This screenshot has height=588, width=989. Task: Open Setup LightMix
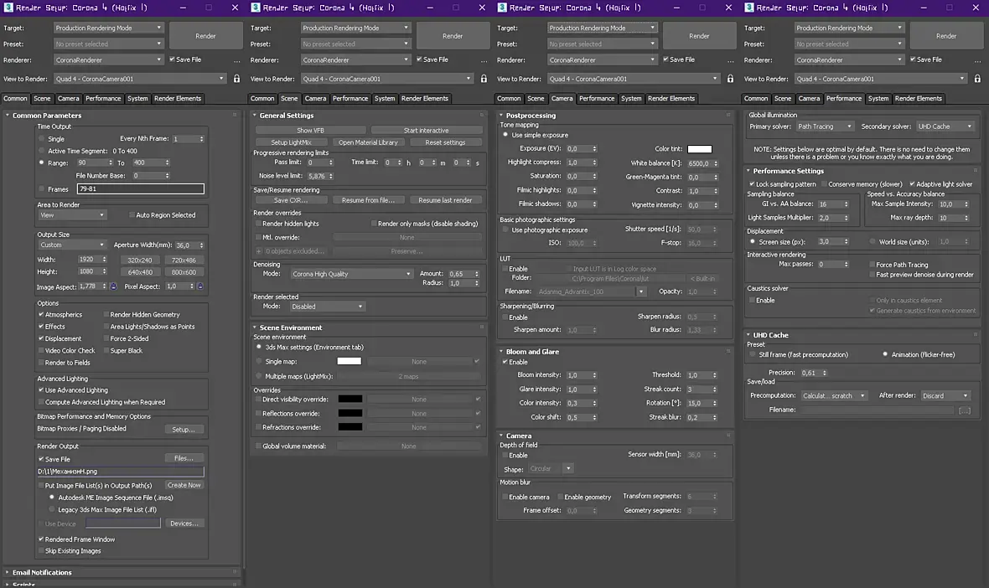(x=292, y=142)
